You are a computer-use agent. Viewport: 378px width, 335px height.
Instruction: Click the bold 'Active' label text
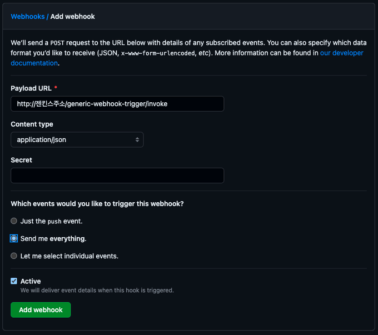[x=31, y=281]
